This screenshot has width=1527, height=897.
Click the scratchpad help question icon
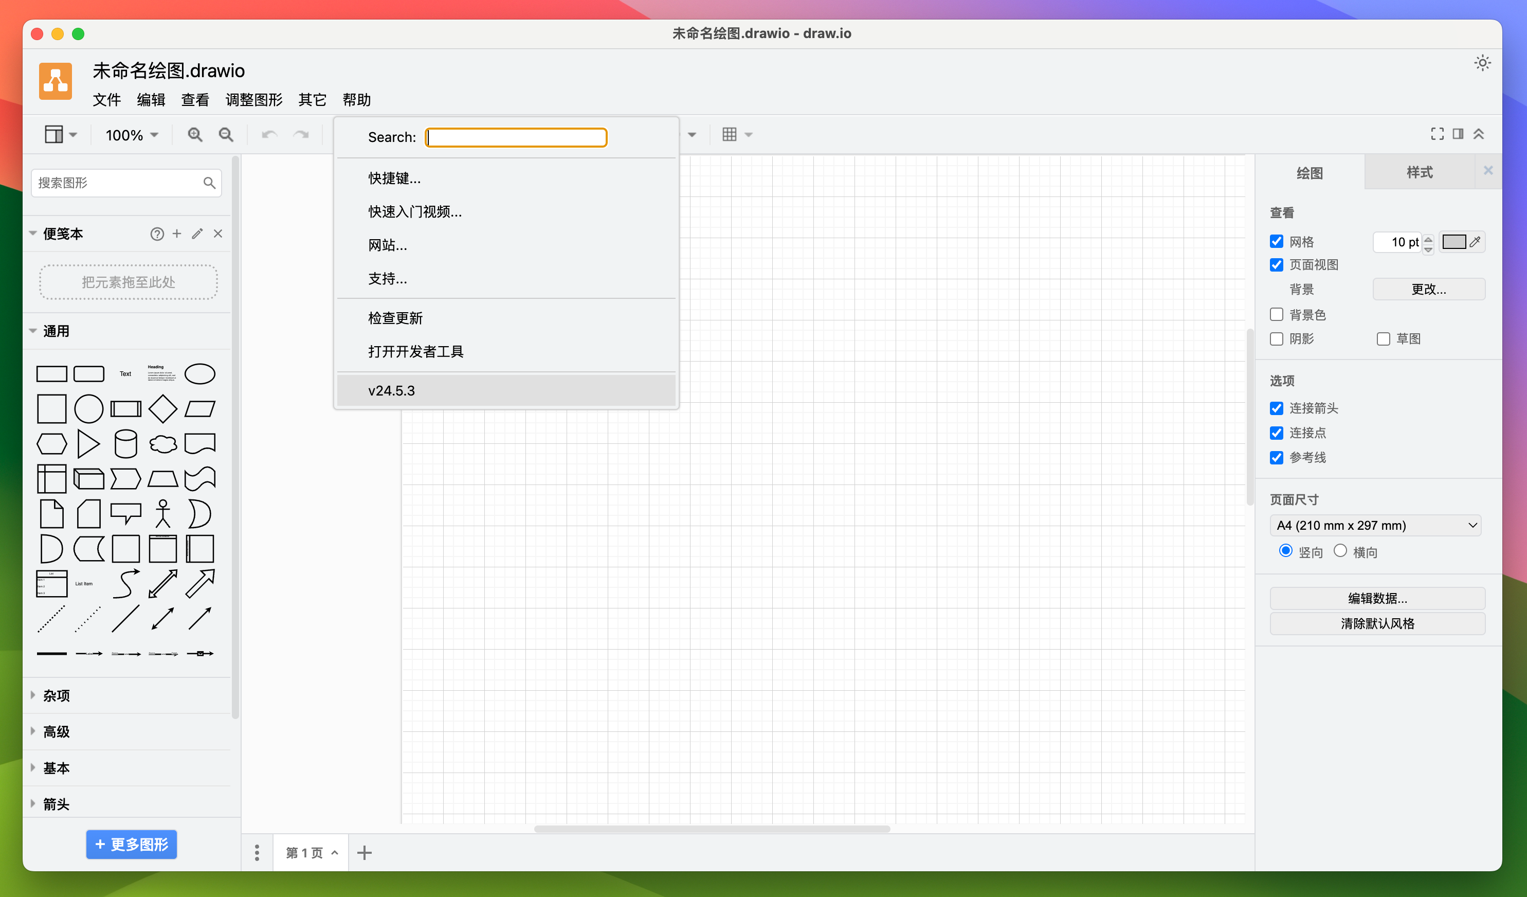157,234
